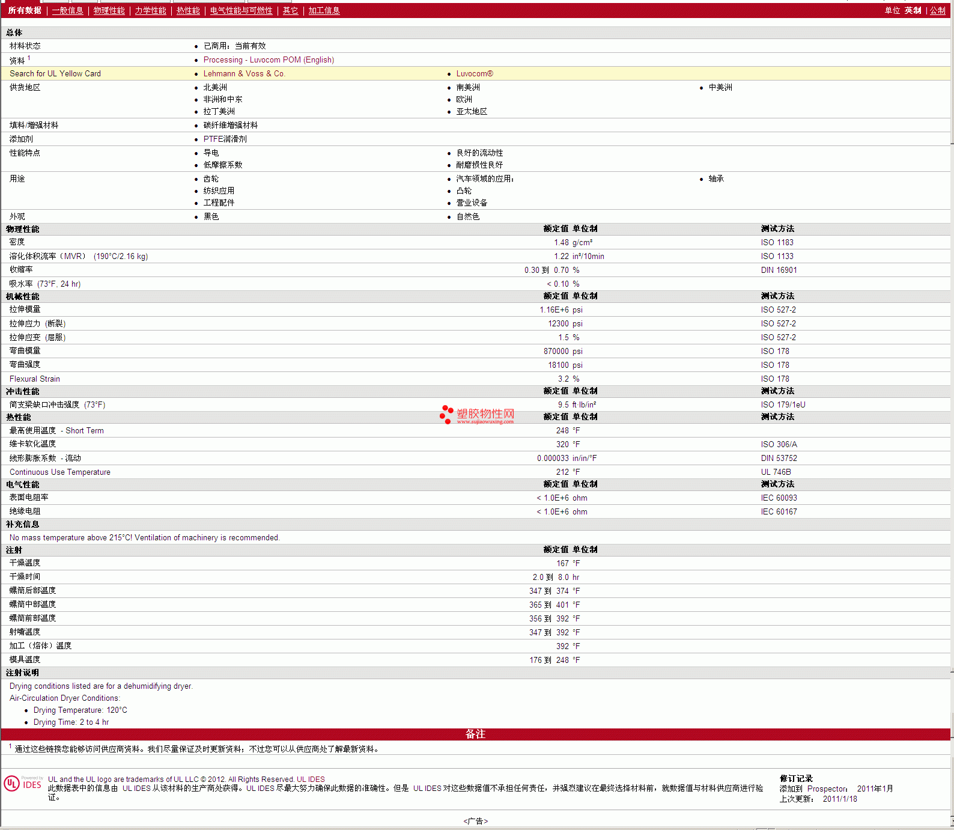Click the Lehmann & Voss & Co. link
This screenshot has width=954, height=830.
(x=244, y=74)
